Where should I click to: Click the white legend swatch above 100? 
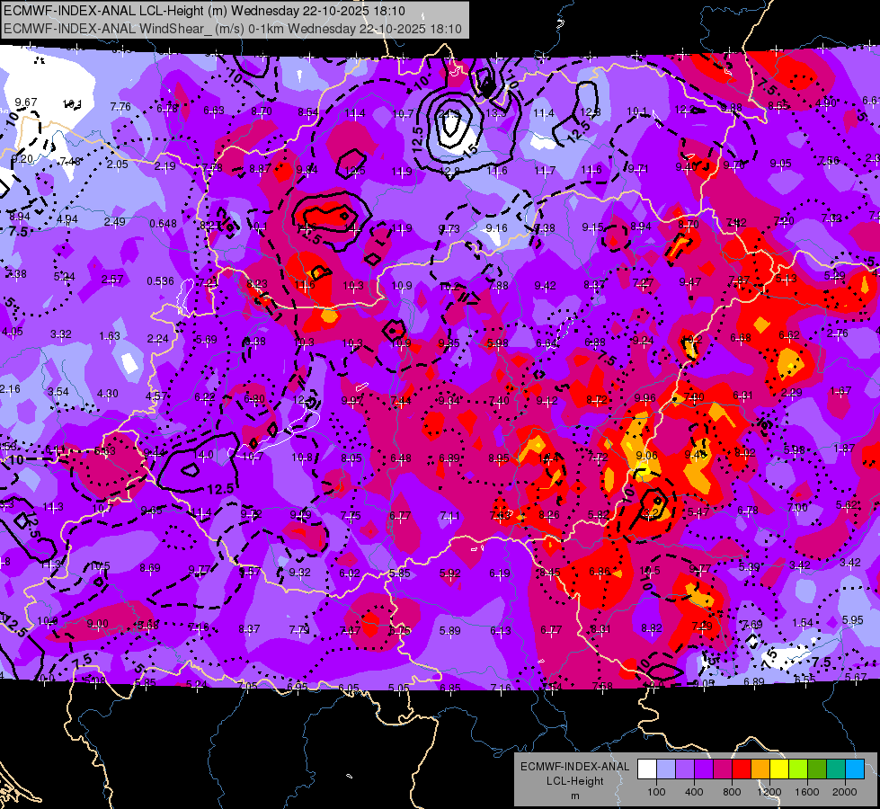point(647,769)
